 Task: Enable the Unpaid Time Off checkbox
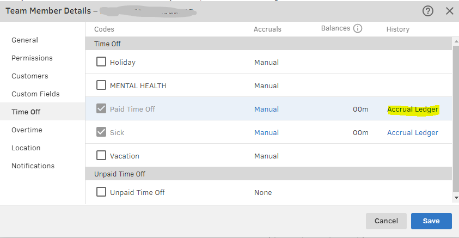[x=101, y=192]
